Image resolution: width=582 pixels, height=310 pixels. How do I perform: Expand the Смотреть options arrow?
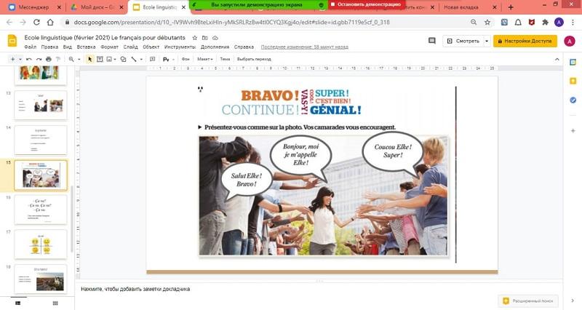(487, 41)
